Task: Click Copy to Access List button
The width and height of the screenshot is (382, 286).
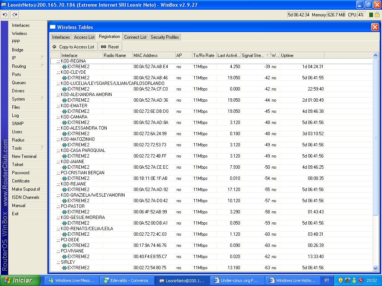Action: 73,47
